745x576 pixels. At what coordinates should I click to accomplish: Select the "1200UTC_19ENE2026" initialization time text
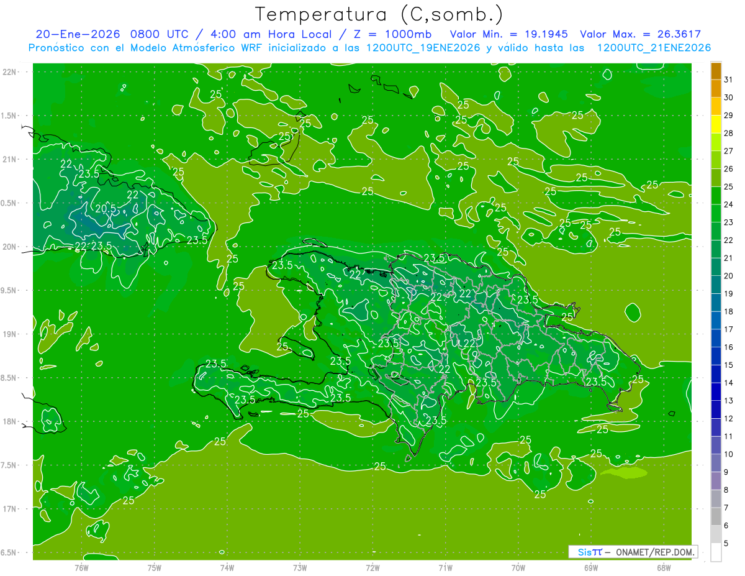point(423,48)
